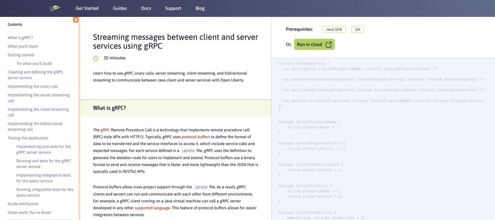This screenshot has width=495, height=220.
Task: Click the What is gRPC? section heading
Action: pos(109,108)
